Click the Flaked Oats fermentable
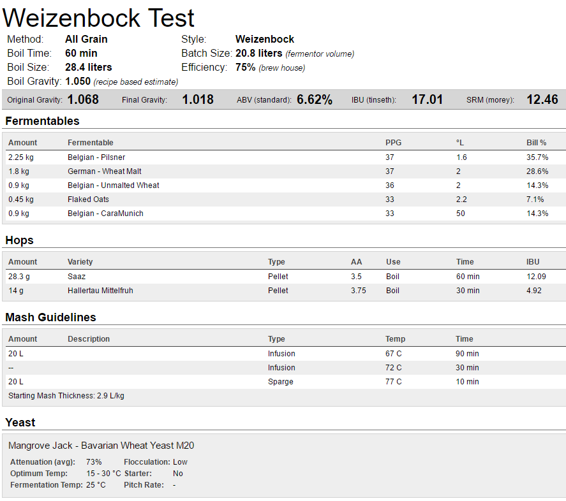 tap(88, 200)
